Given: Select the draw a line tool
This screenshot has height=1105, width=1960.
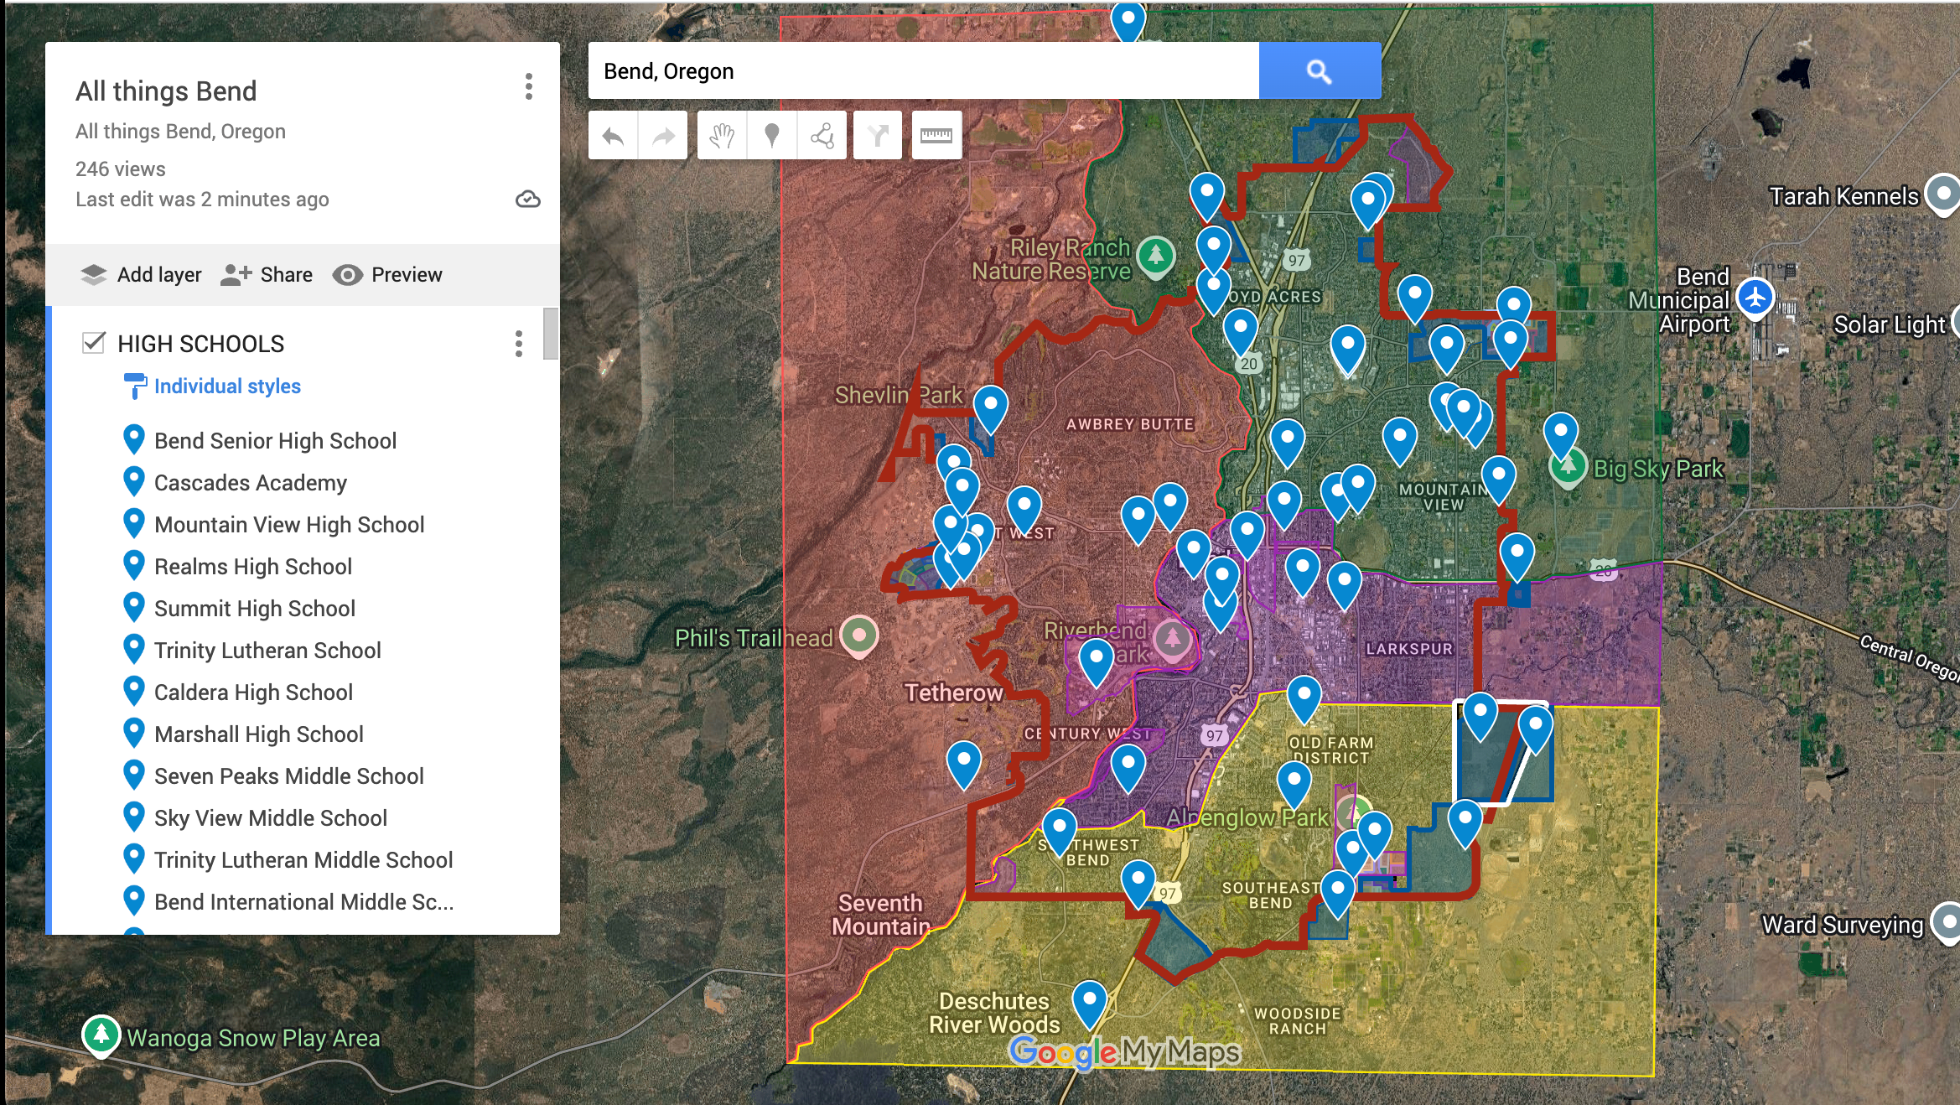Looking at the screenshot, I should 822,136.
